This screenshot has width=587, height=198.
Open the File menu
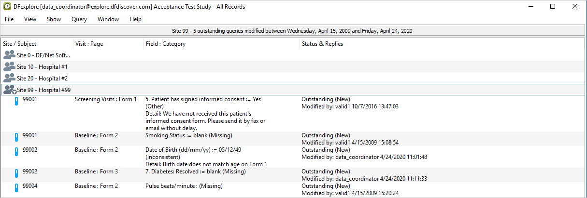[9, 19]
